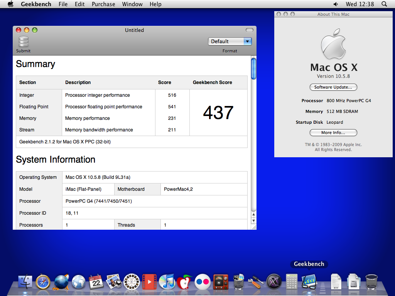Toggle toolbar with the pill button in Untitled window

pyautogui.click(x=250, y=30)
